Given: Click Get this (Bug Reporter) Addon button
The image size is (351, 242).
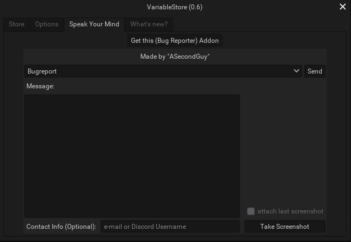Looking at the screenshot, I should click(x=175, y=41).
